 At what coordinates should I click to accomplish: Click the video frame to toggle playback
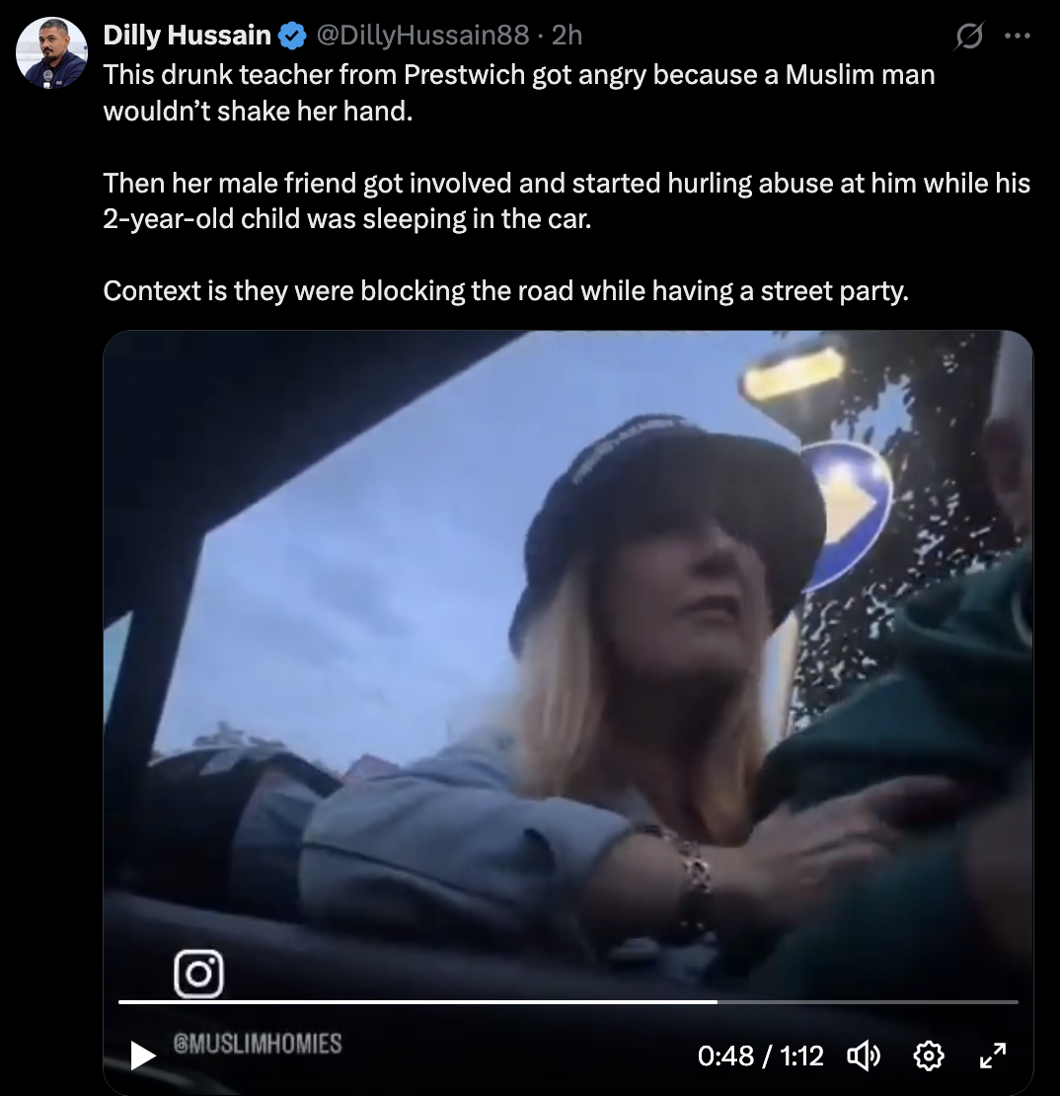(568, 665)
